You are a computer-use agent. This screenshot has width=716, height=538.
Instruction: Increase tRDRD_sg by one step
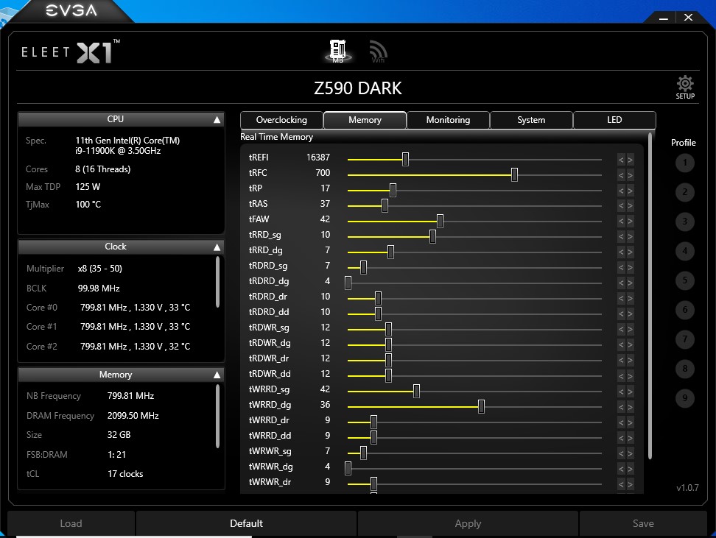tap(630, 268)
